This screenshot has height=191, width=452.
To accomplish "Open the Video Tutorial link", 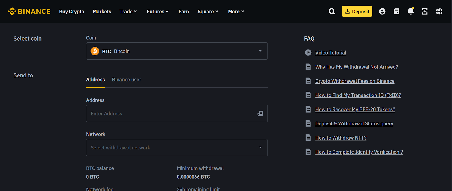I will [x=331, y=53].
